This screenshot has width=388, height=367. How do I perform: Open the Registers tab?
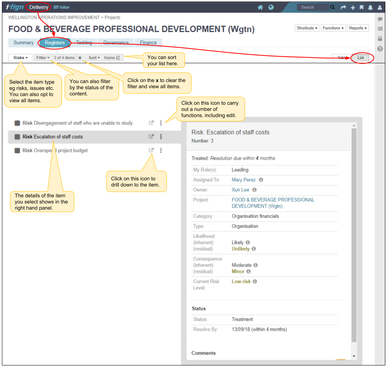click(x=55, y=42)
